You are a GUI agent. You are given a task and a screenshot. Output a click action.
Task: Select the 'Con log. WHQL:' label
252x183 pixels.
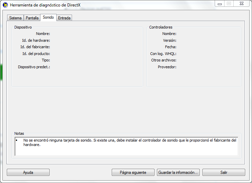click(163, 54)
